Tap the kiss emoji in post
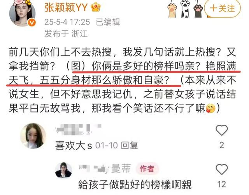 [x=210, y=108]
